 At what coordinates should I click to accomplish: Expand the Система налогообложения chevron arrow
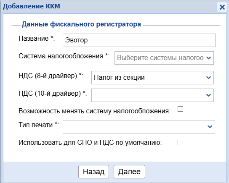208,58
